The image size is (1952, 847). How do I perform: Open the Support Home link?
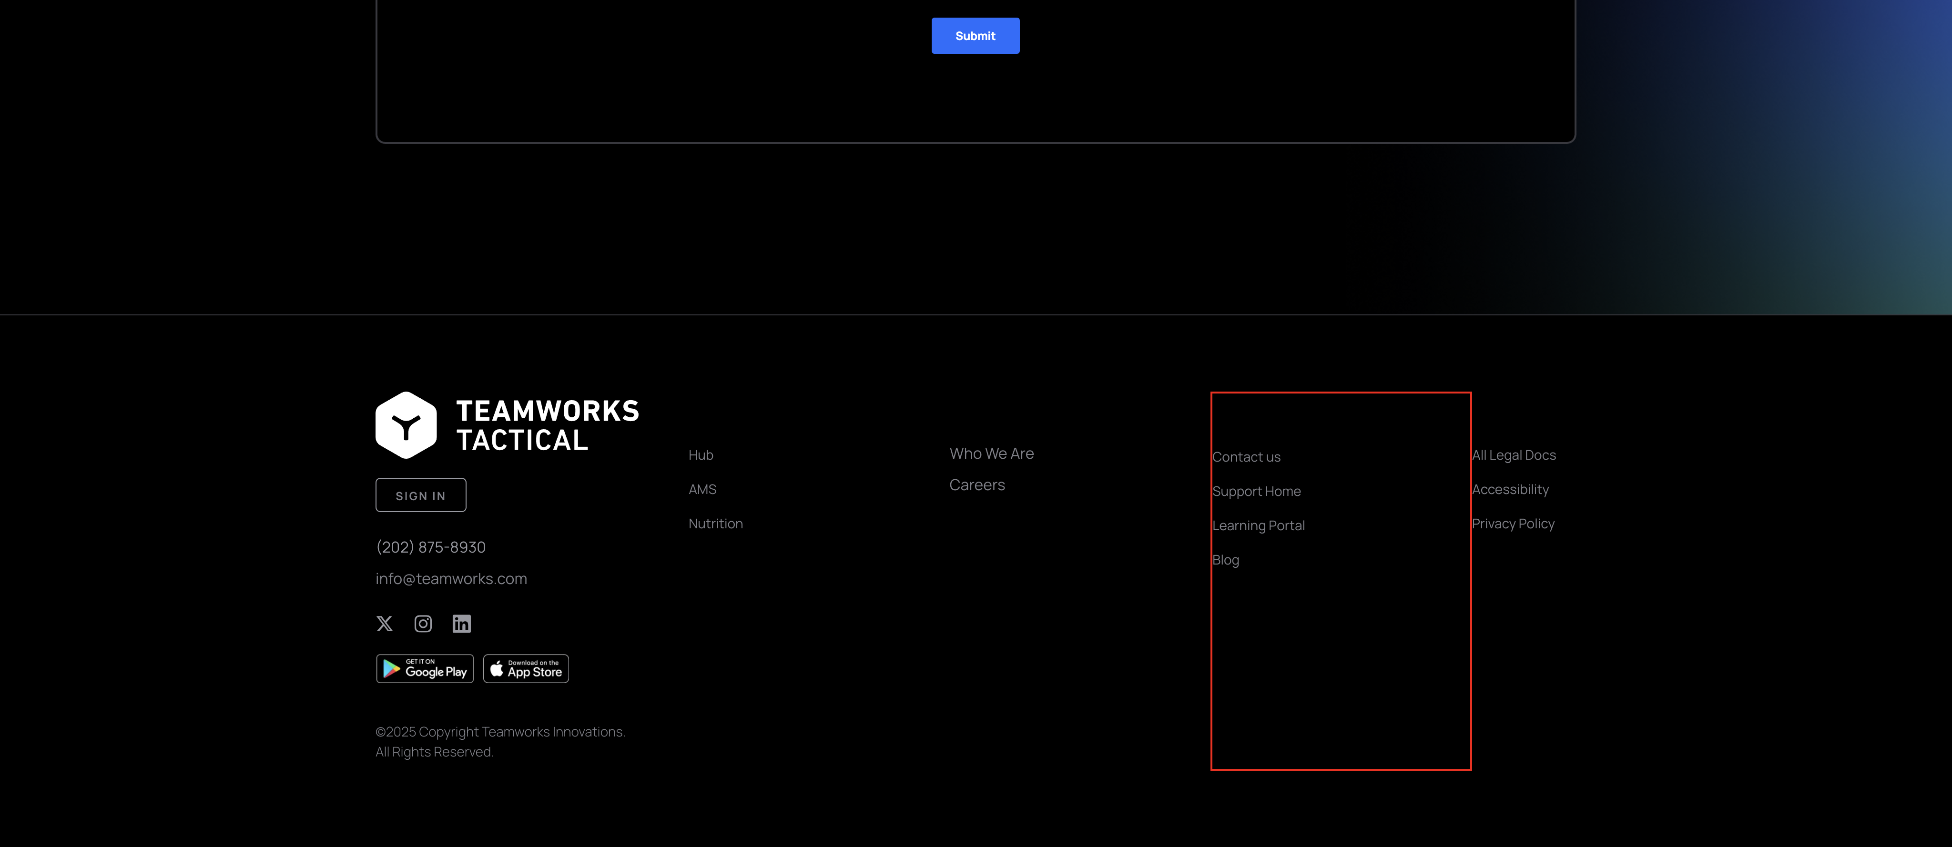(1256, 491)
